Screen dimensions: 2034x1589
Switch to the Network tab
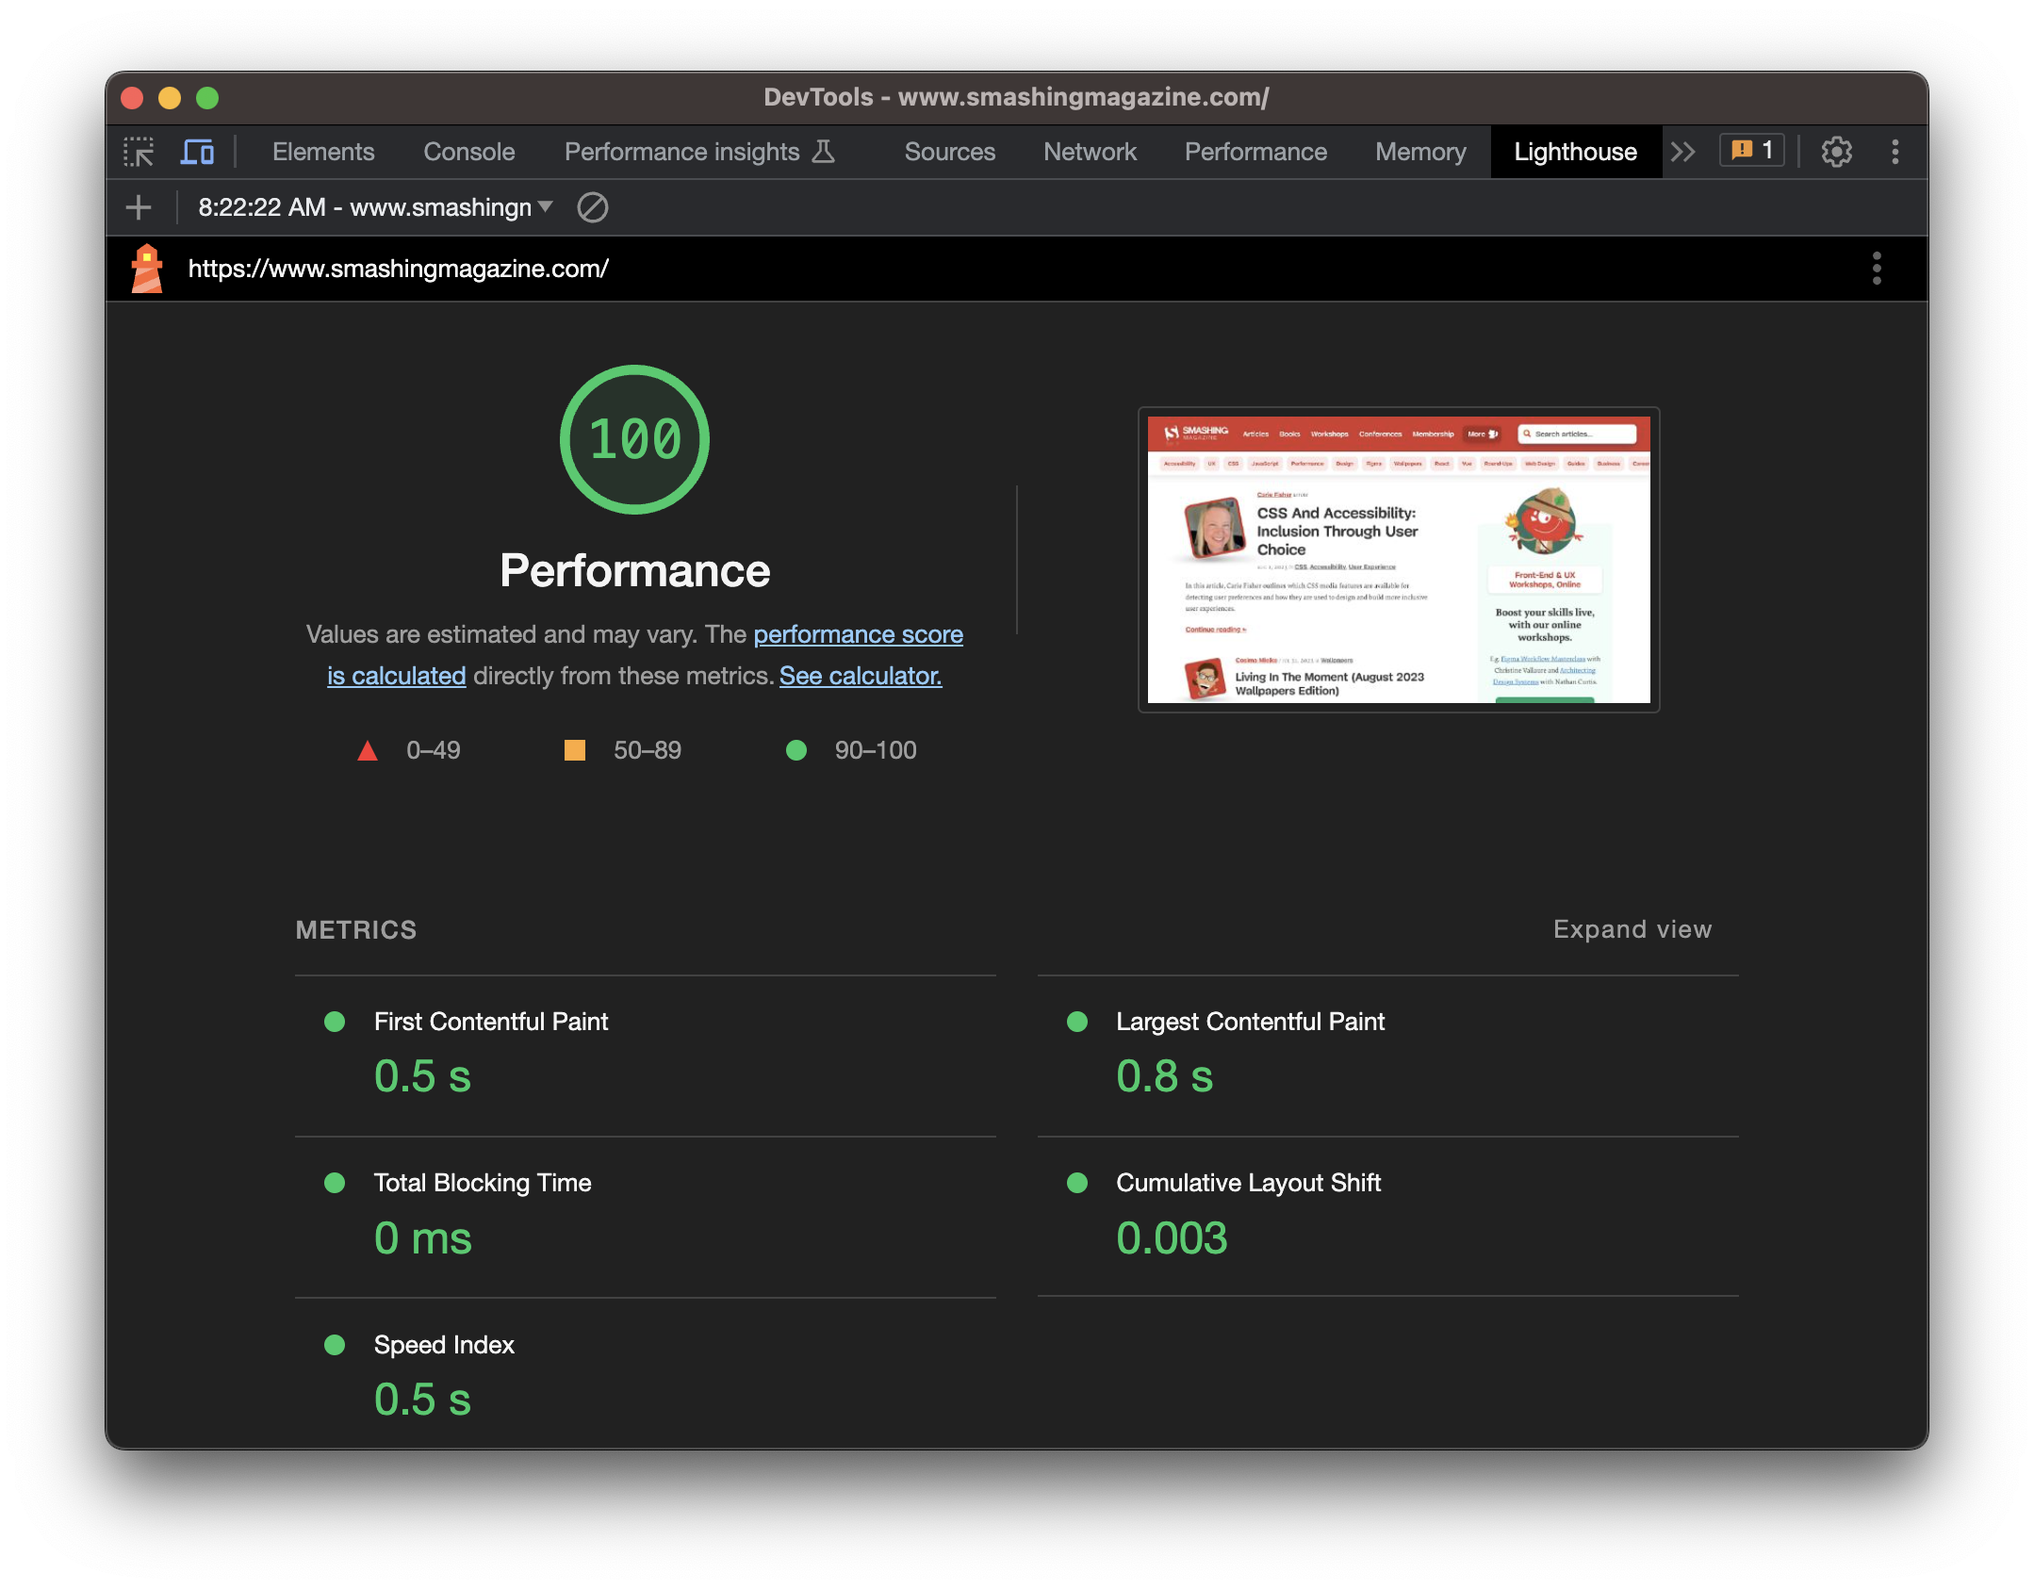[x=1090, y=151]
